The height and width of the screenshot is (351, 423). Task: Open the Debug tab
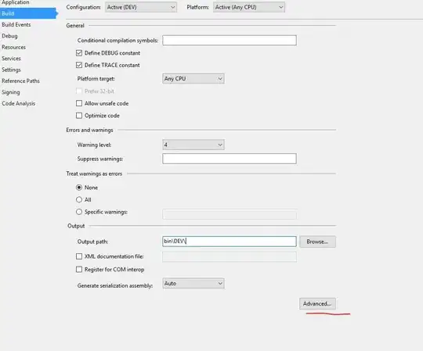click(9, 36)
